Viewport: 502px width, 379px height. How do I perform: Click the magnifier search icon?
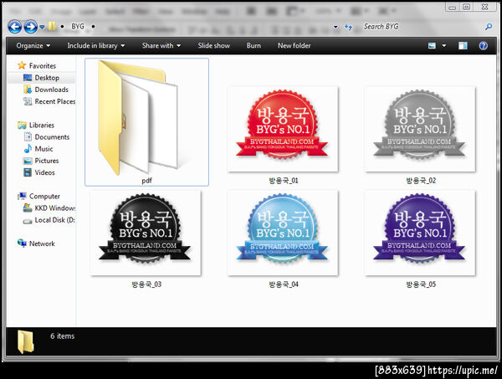click(489, 27)
